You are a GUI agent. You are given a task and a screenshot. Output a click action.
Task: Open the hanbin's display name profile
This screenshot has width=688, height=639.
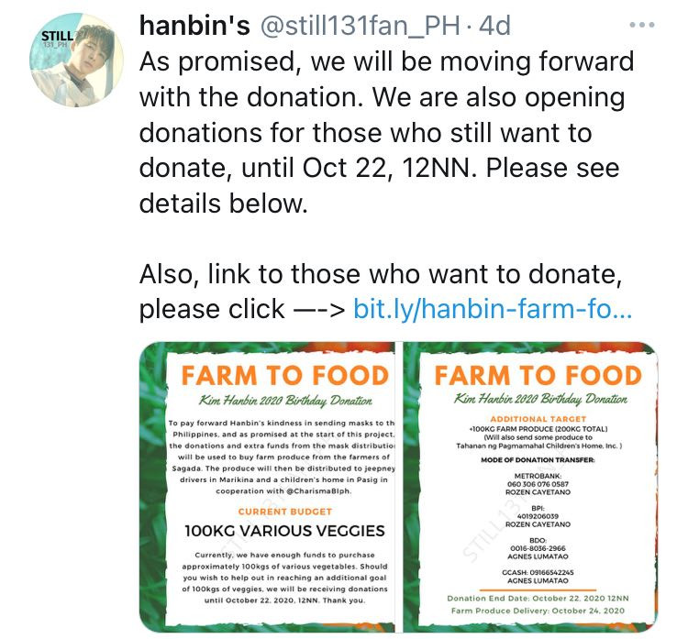point(194,26)
